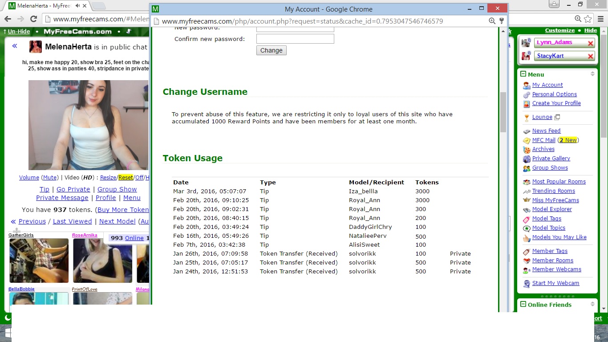Click the DaddyGirlChry recipient in Token Usage
The height and width of the screenshot is (342, 608).
tap(370, 227)
